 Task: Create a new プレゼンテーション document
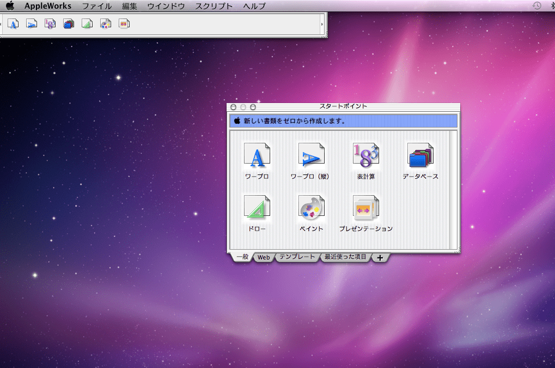pos(365,213)
